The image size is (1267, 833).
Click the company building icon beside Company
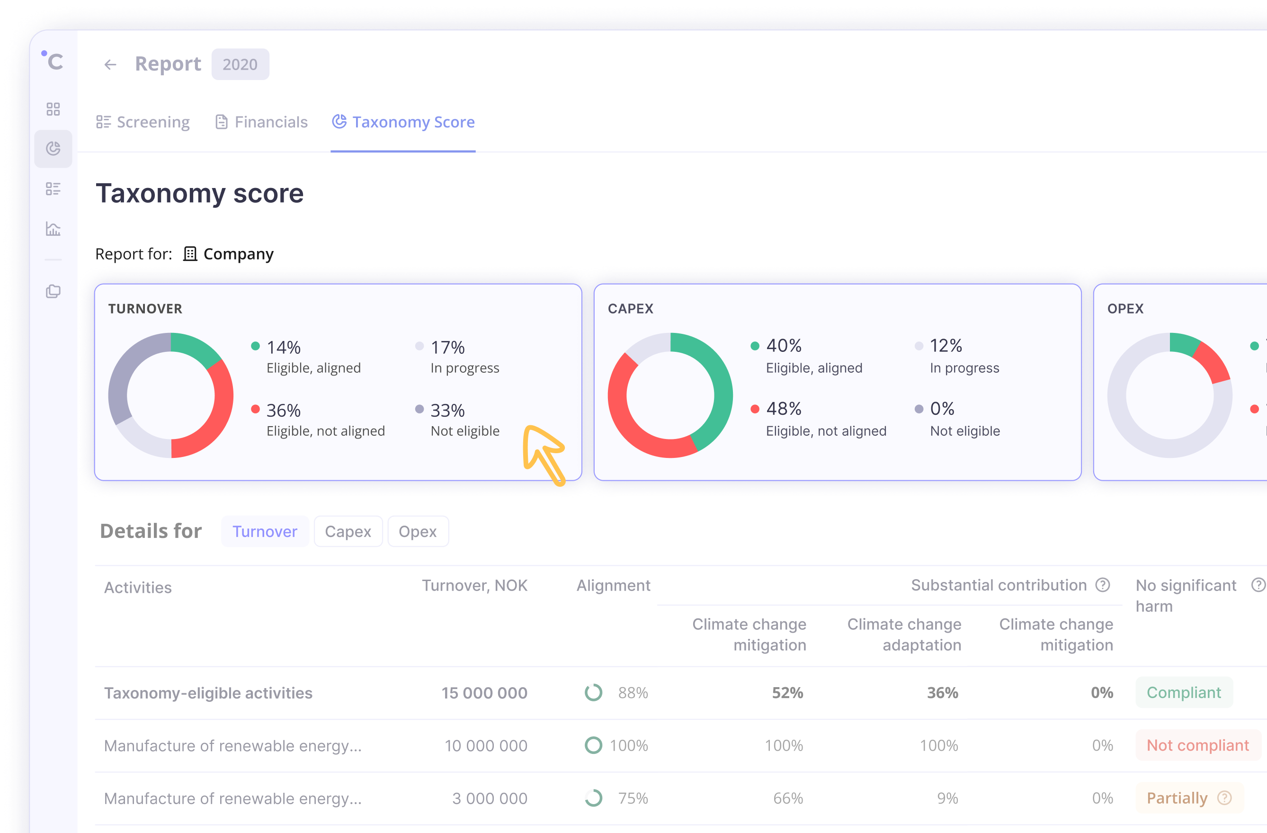pos(189,254)
